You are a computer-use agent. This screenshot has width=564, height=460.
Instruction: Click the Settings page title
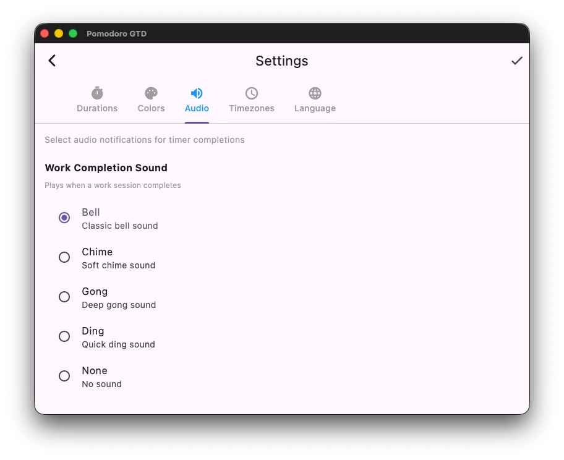click(x=281, y=61)
